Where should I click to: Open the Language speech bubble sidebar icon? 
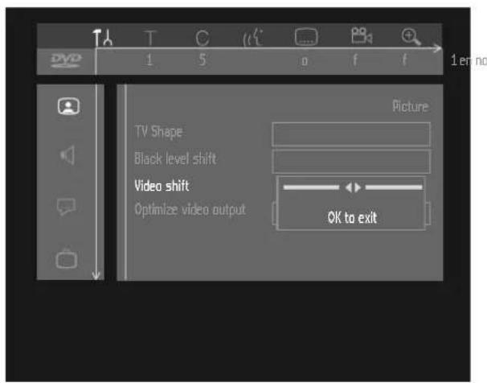66,207
